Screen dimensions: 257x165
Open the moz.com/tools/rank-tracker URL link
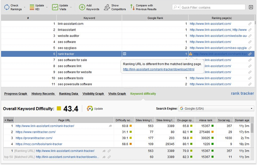(x=39, y=144)
